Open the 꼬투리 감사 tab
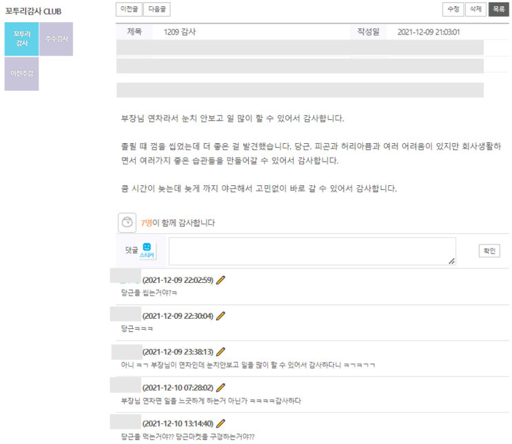Viewport: 512px width, 444px height. 21,39
